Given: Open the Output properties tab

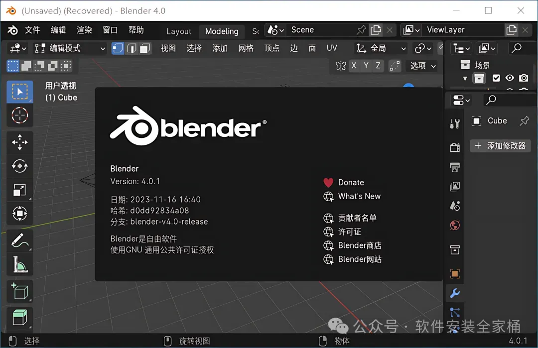Looking at the screenshot, I should point(455,167).
